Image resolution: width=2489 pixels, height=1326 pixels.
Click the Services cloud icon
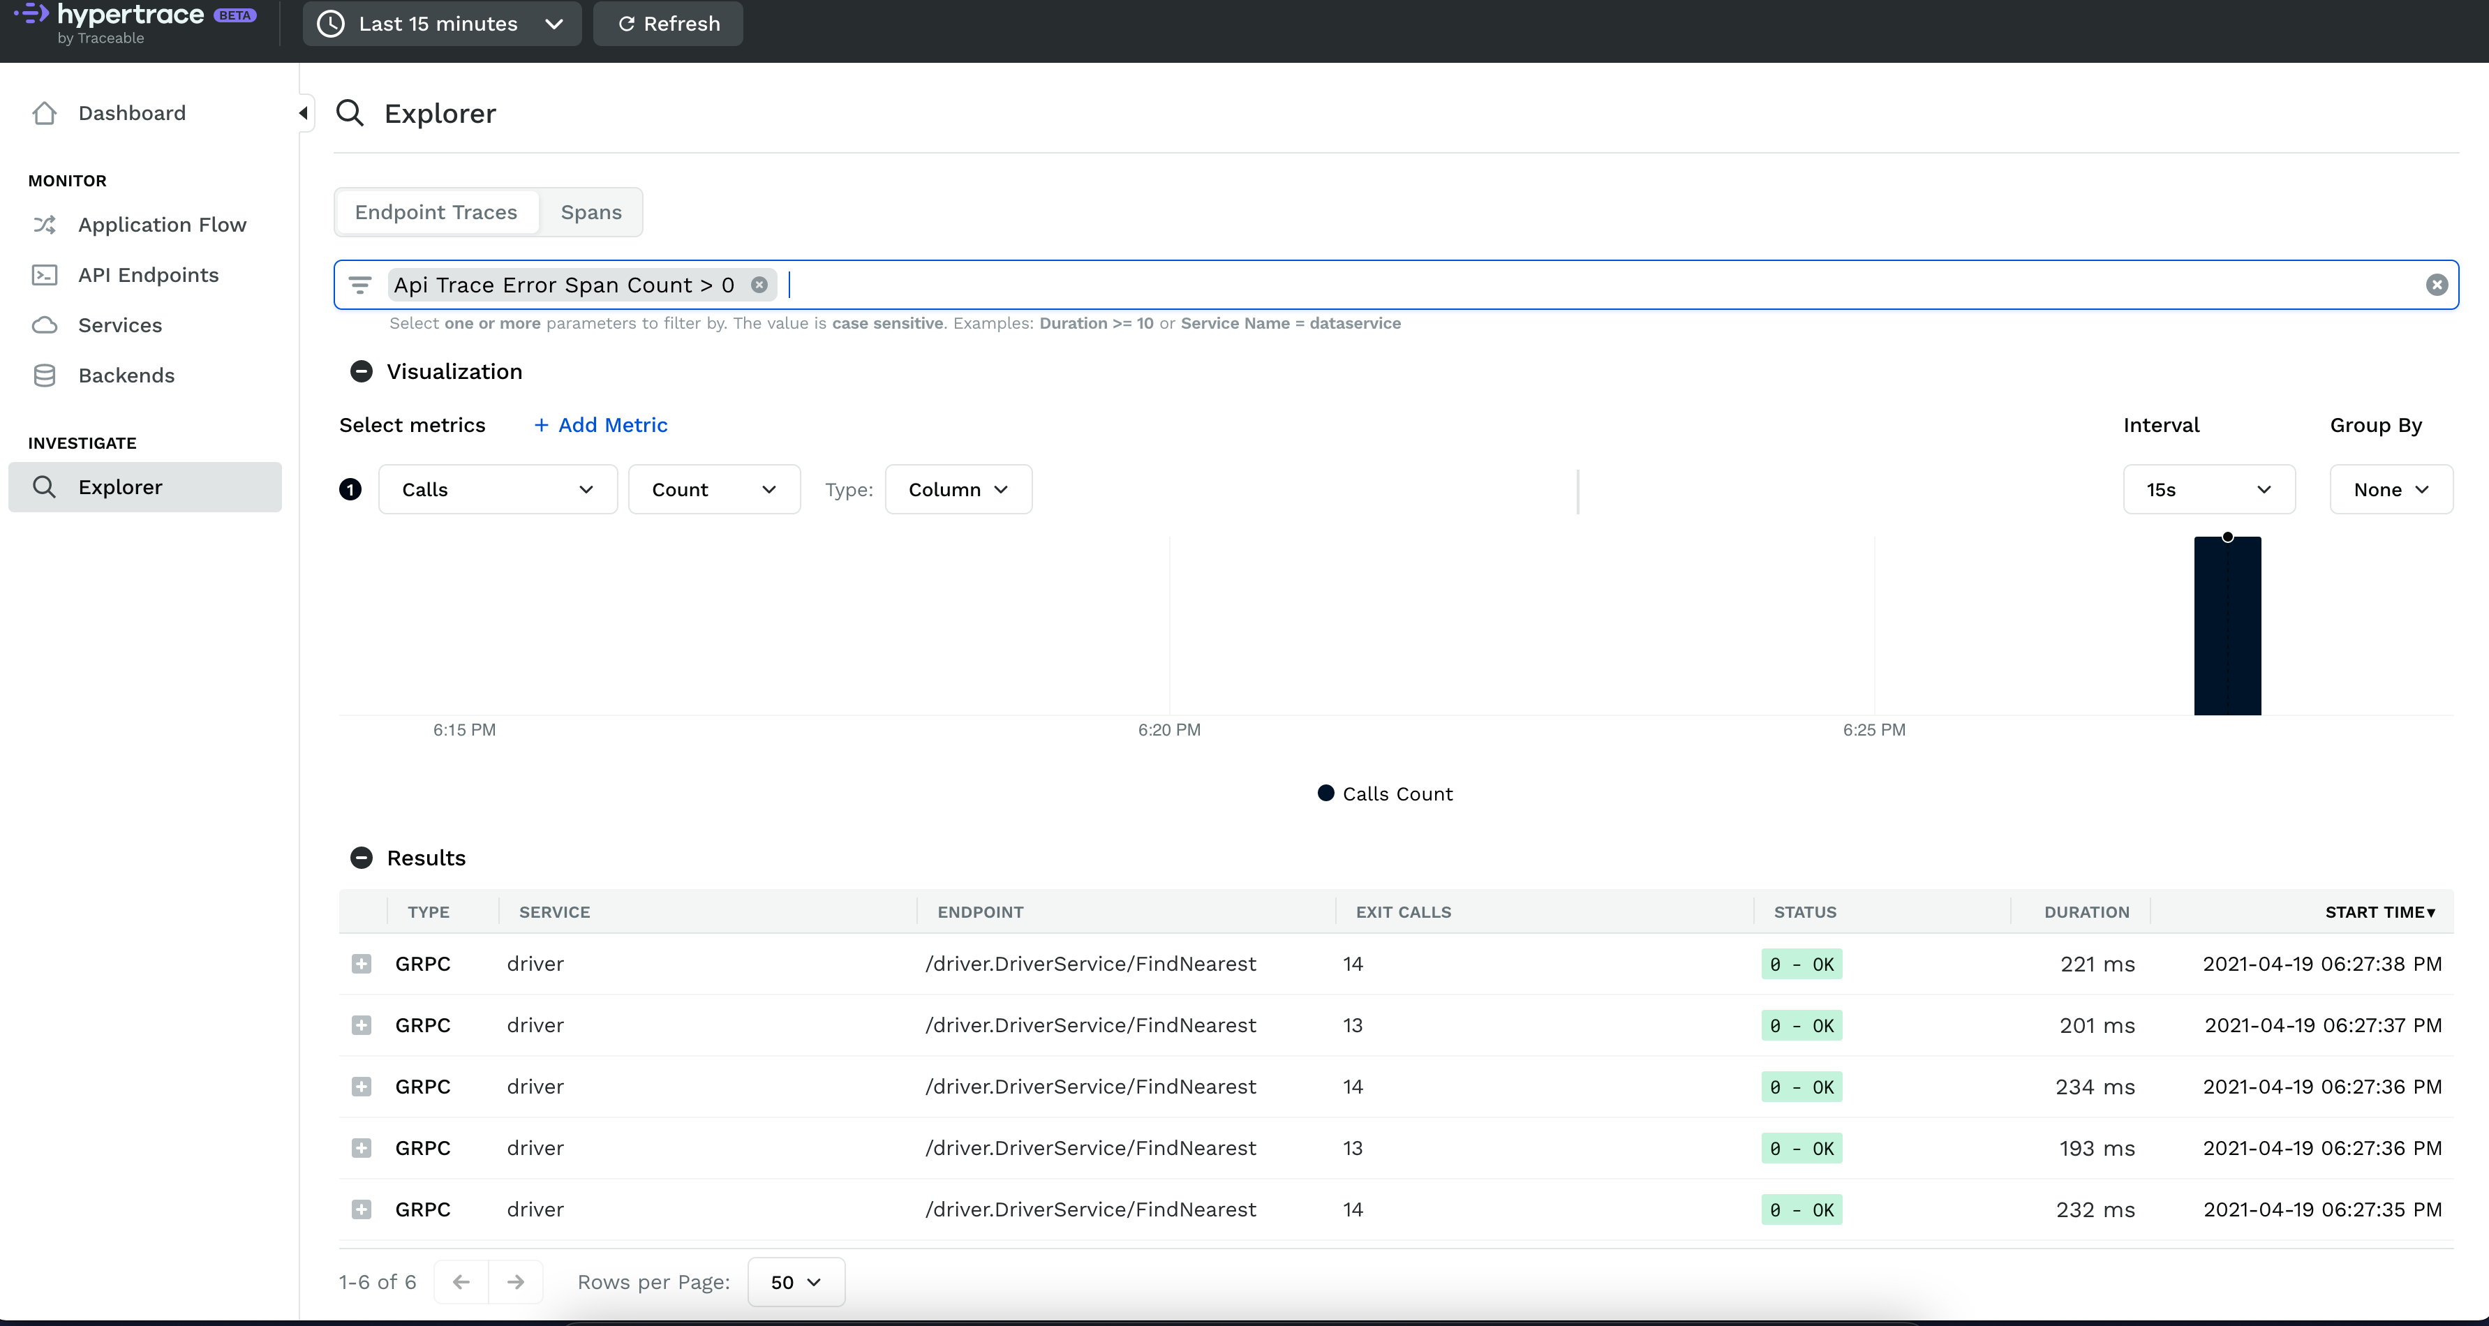point(45,325)
